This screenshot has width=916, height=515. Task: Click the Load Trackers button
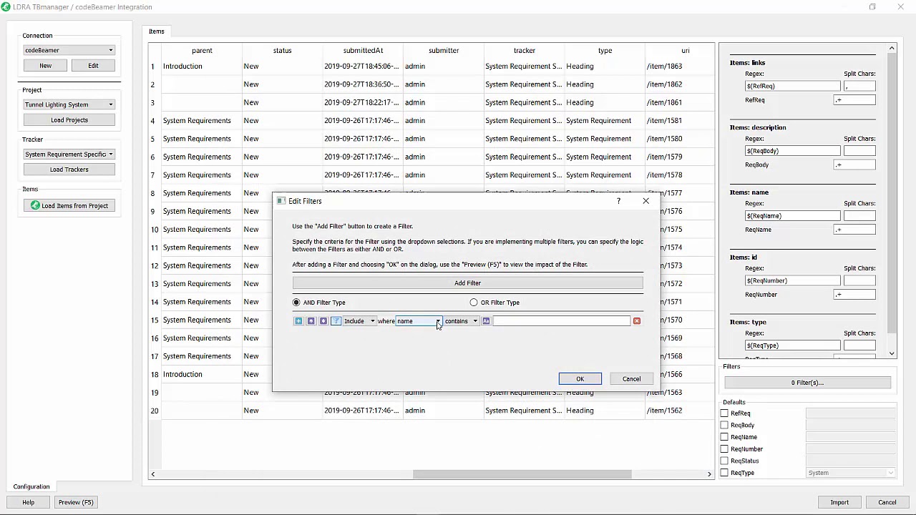(x=69, y=170)
